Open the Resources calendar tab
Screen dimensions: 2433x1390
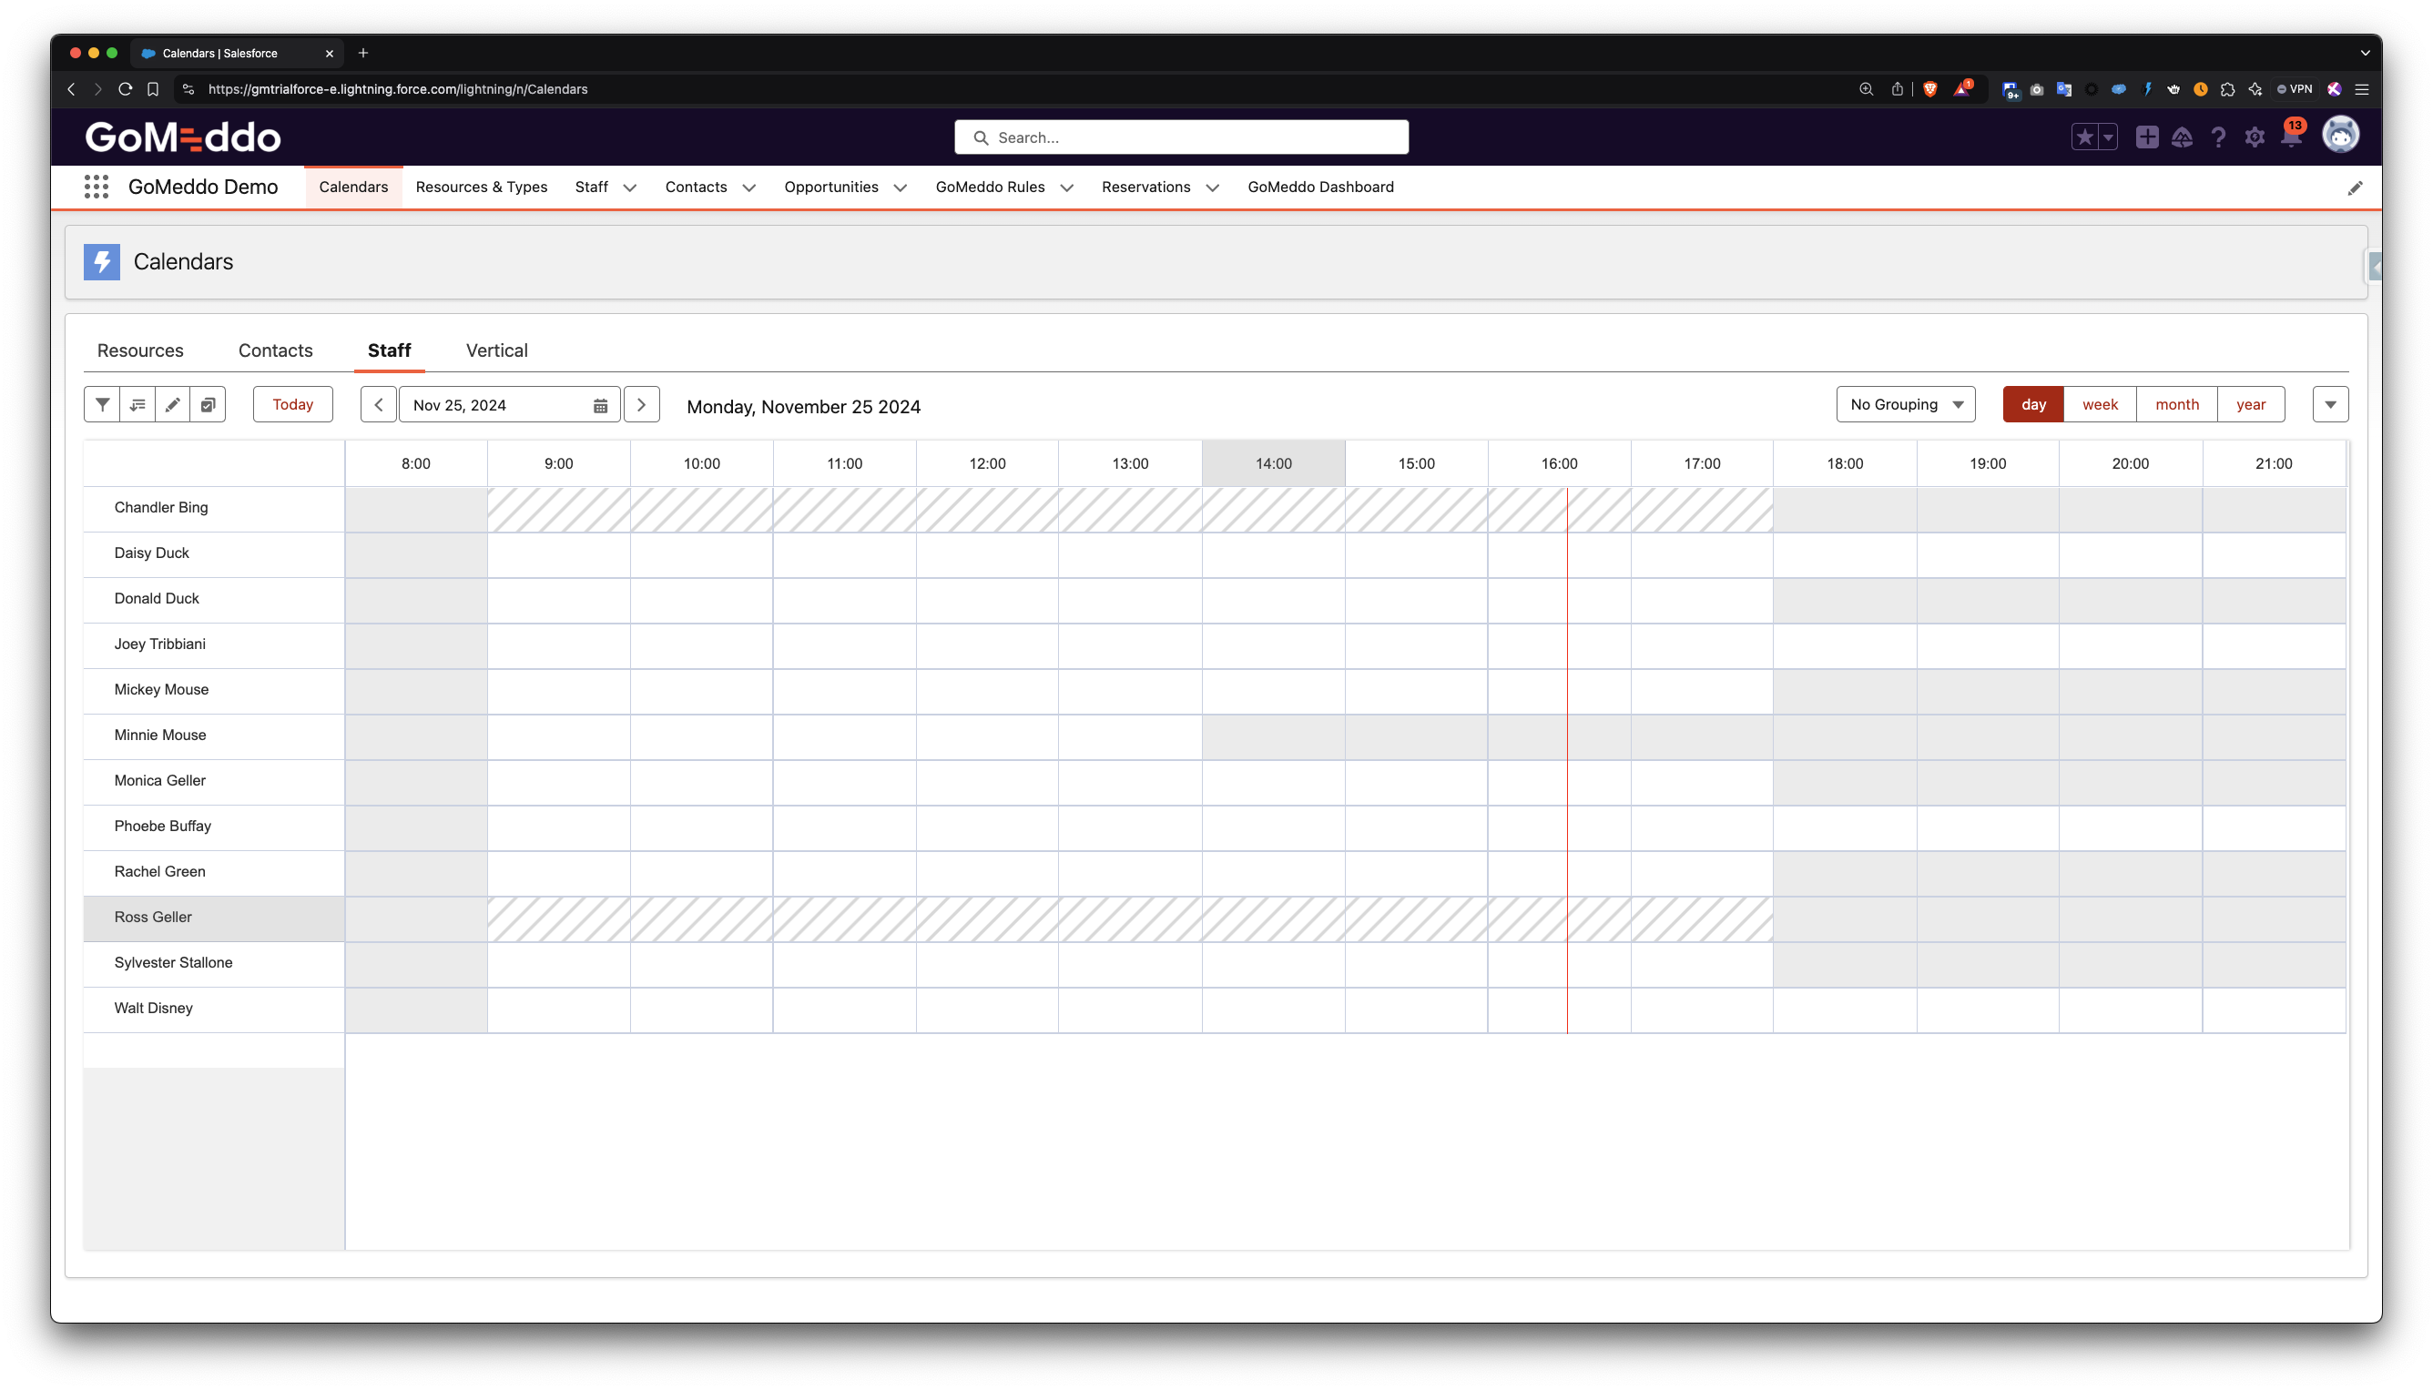pyautogui.click(x=140, y=350)
